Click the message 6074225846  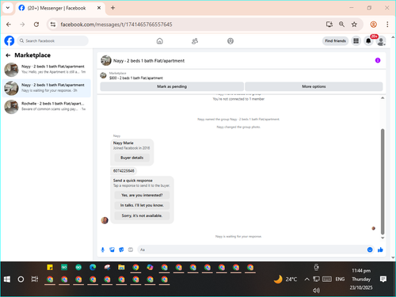(x=124, y=171)
